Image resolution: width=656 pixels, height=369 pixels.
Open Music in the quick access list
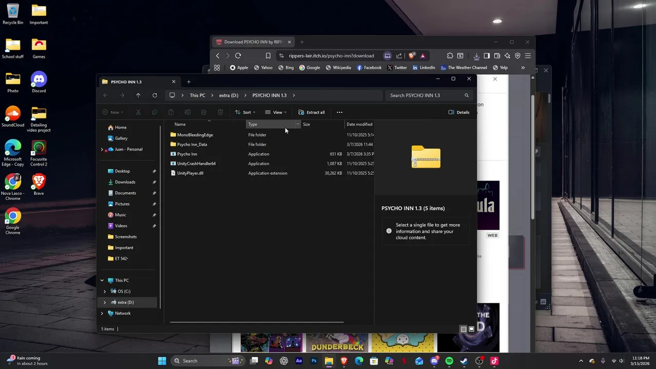click(x=120, y=215)
